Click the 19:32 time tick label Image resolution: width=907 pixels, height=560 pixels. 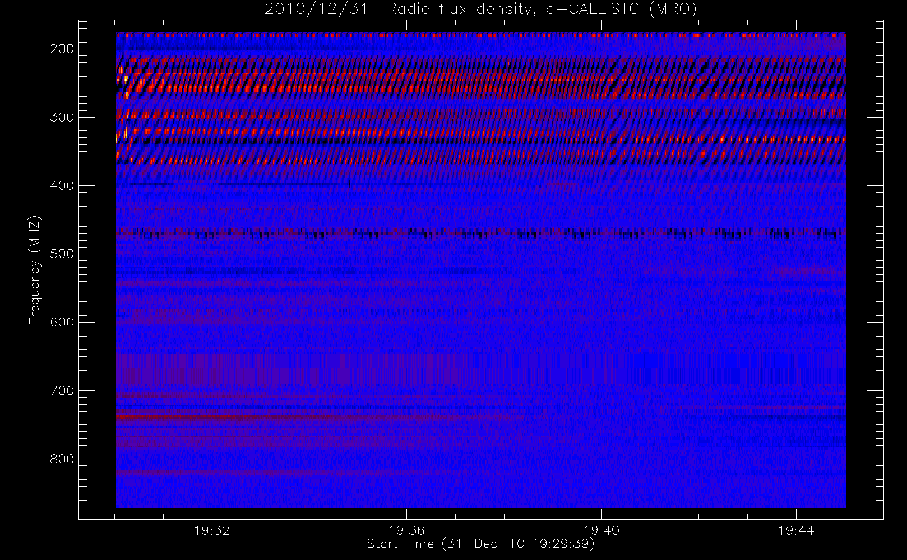pos(212,530)
